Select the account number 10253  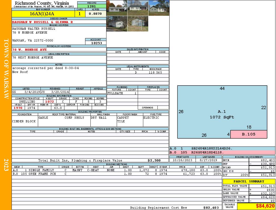click(96, 43)
